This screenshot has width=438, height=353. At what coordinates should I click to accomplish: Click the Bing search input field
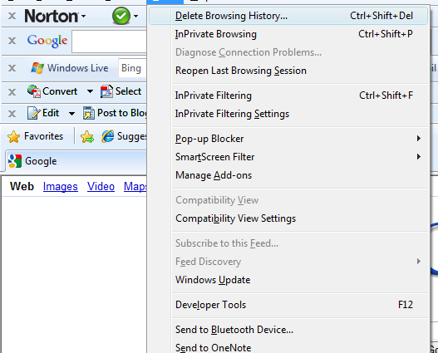click(x=132, y=68)
